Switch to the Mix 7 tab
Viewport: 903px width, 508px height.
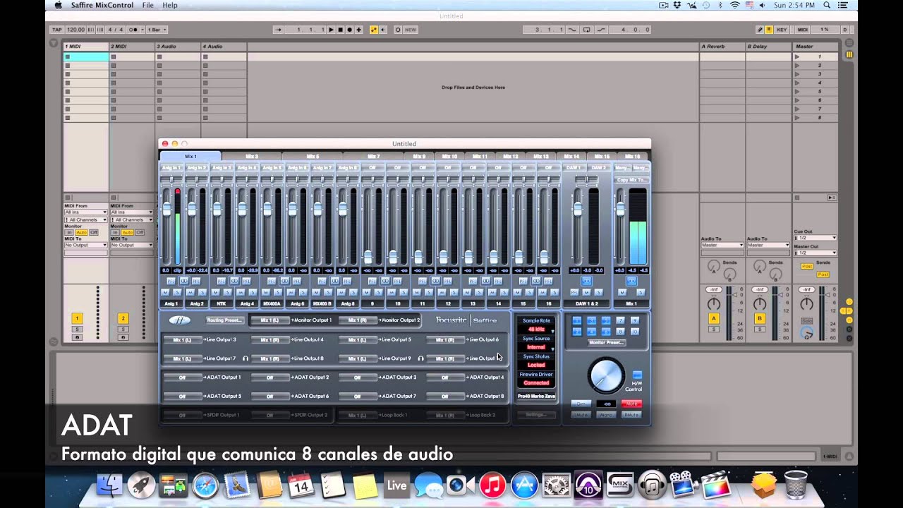click(373, 157)
